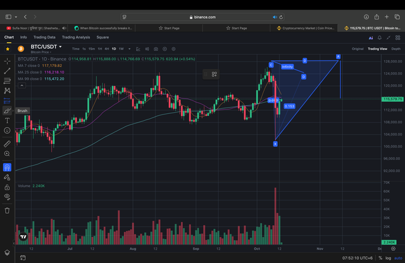405x263 pixels.
Task: Select the ruler measure tool
Action: pyautogui.click(x=7, y=144)
